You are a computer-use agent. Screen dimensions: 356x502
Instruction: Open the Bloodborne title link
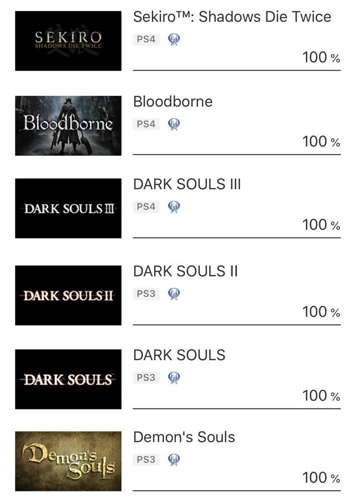(172, 101)
